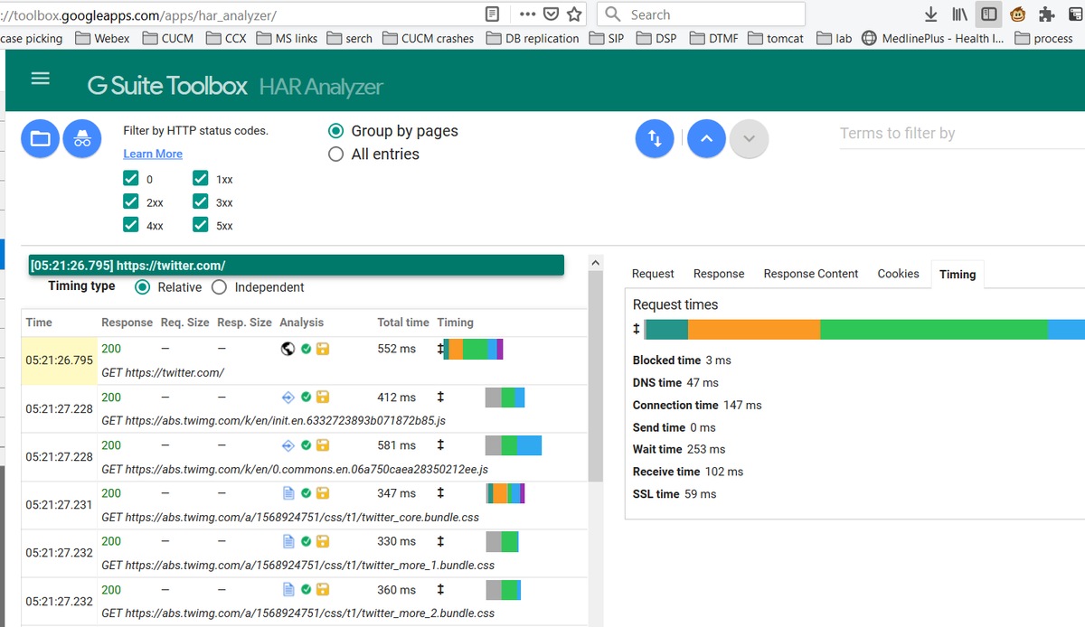This screenshot has width=1085, height=627.
Task: Click yellow save icon in twitter_more_2.bundle.css row
Action: pos(323,590)
